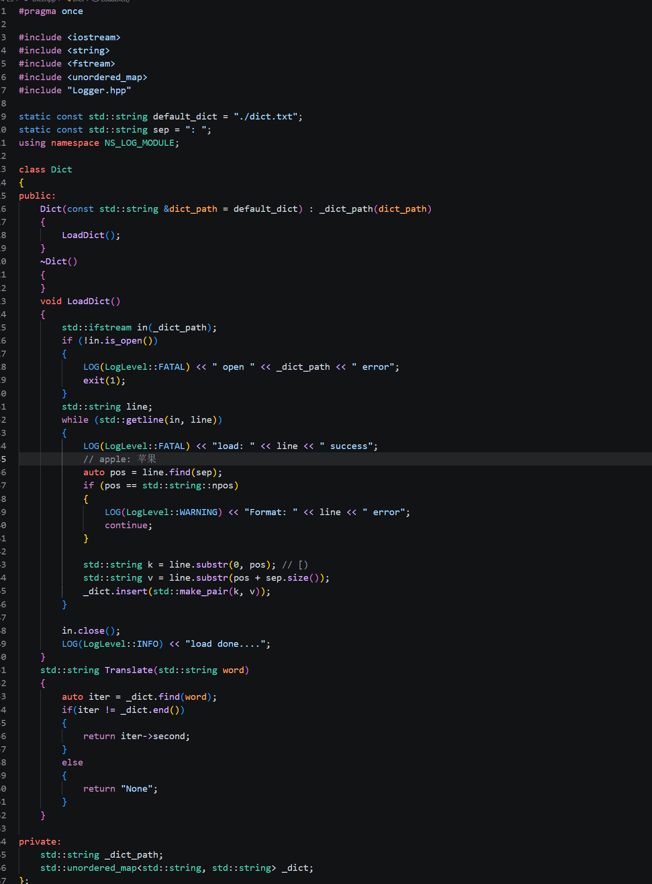This screenshot has width=652, height=884.
Task: Select the '#include <iostream>' line
Action: [69, 37]
